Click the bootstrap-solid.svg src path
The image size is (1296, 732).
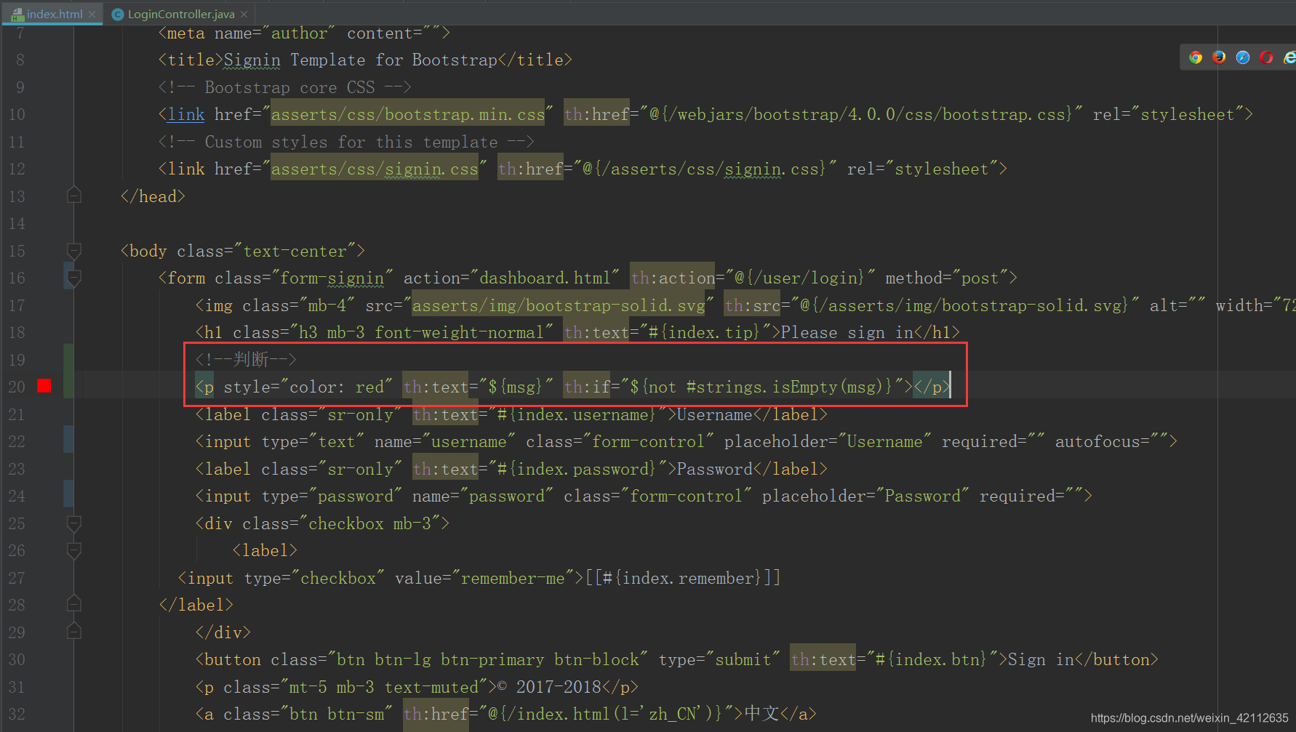coord(559,305)
